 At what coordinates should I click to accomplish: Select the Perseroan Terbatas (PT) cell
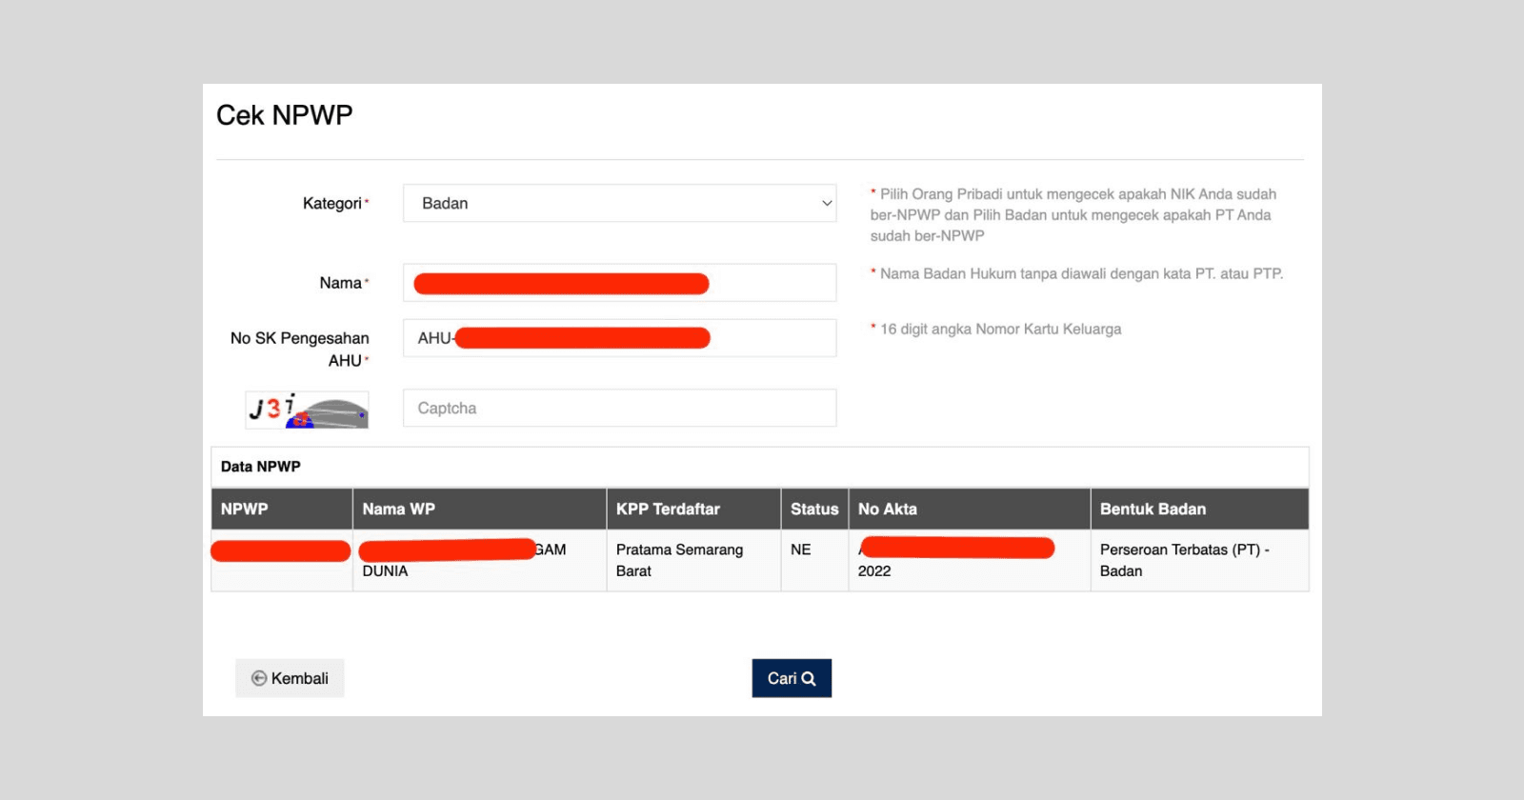coord(1184,560)
